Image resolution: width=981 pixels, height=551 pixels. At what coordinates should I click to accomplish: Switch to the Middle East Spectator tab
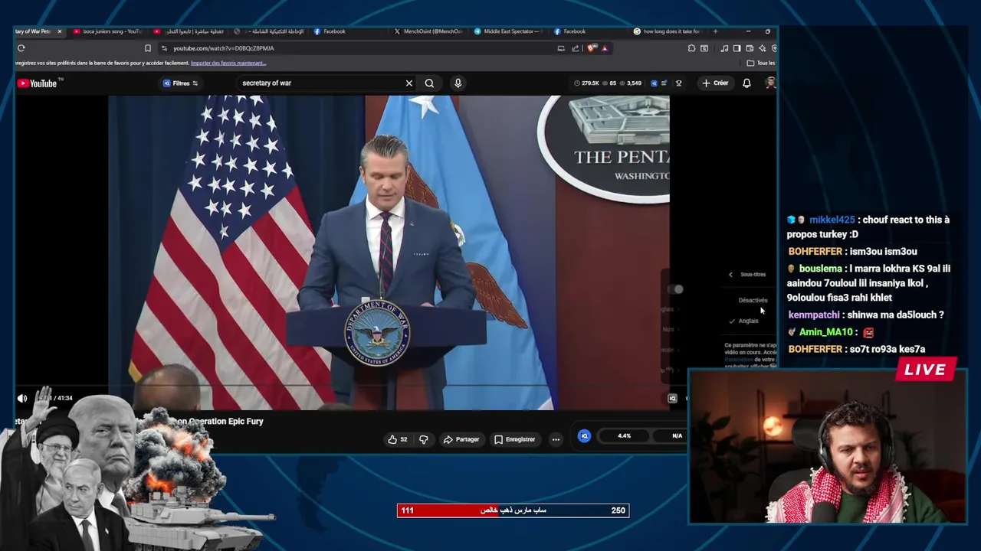[507, 31]
